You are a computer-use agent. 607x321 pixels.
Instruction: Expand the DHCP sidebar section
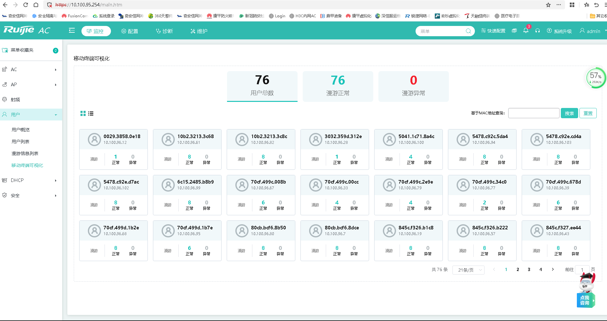[x=31, y=180]
